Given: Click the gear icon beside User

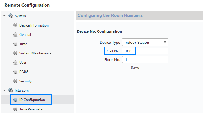Looking at the screenshot, I should point(15,63).
